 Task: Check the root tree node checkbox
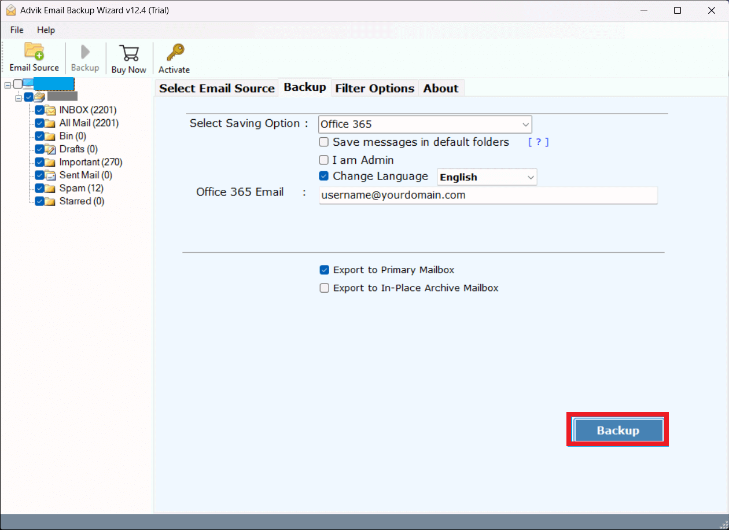(x=18, y=84)
